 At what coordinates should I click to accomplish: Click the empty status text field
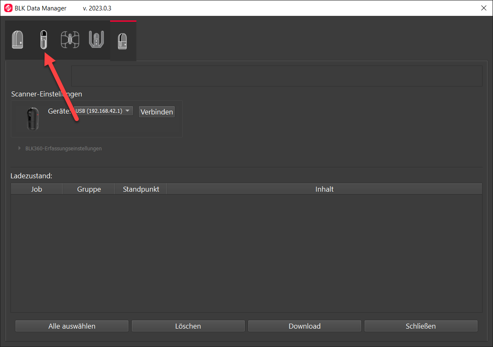point(277,76)
